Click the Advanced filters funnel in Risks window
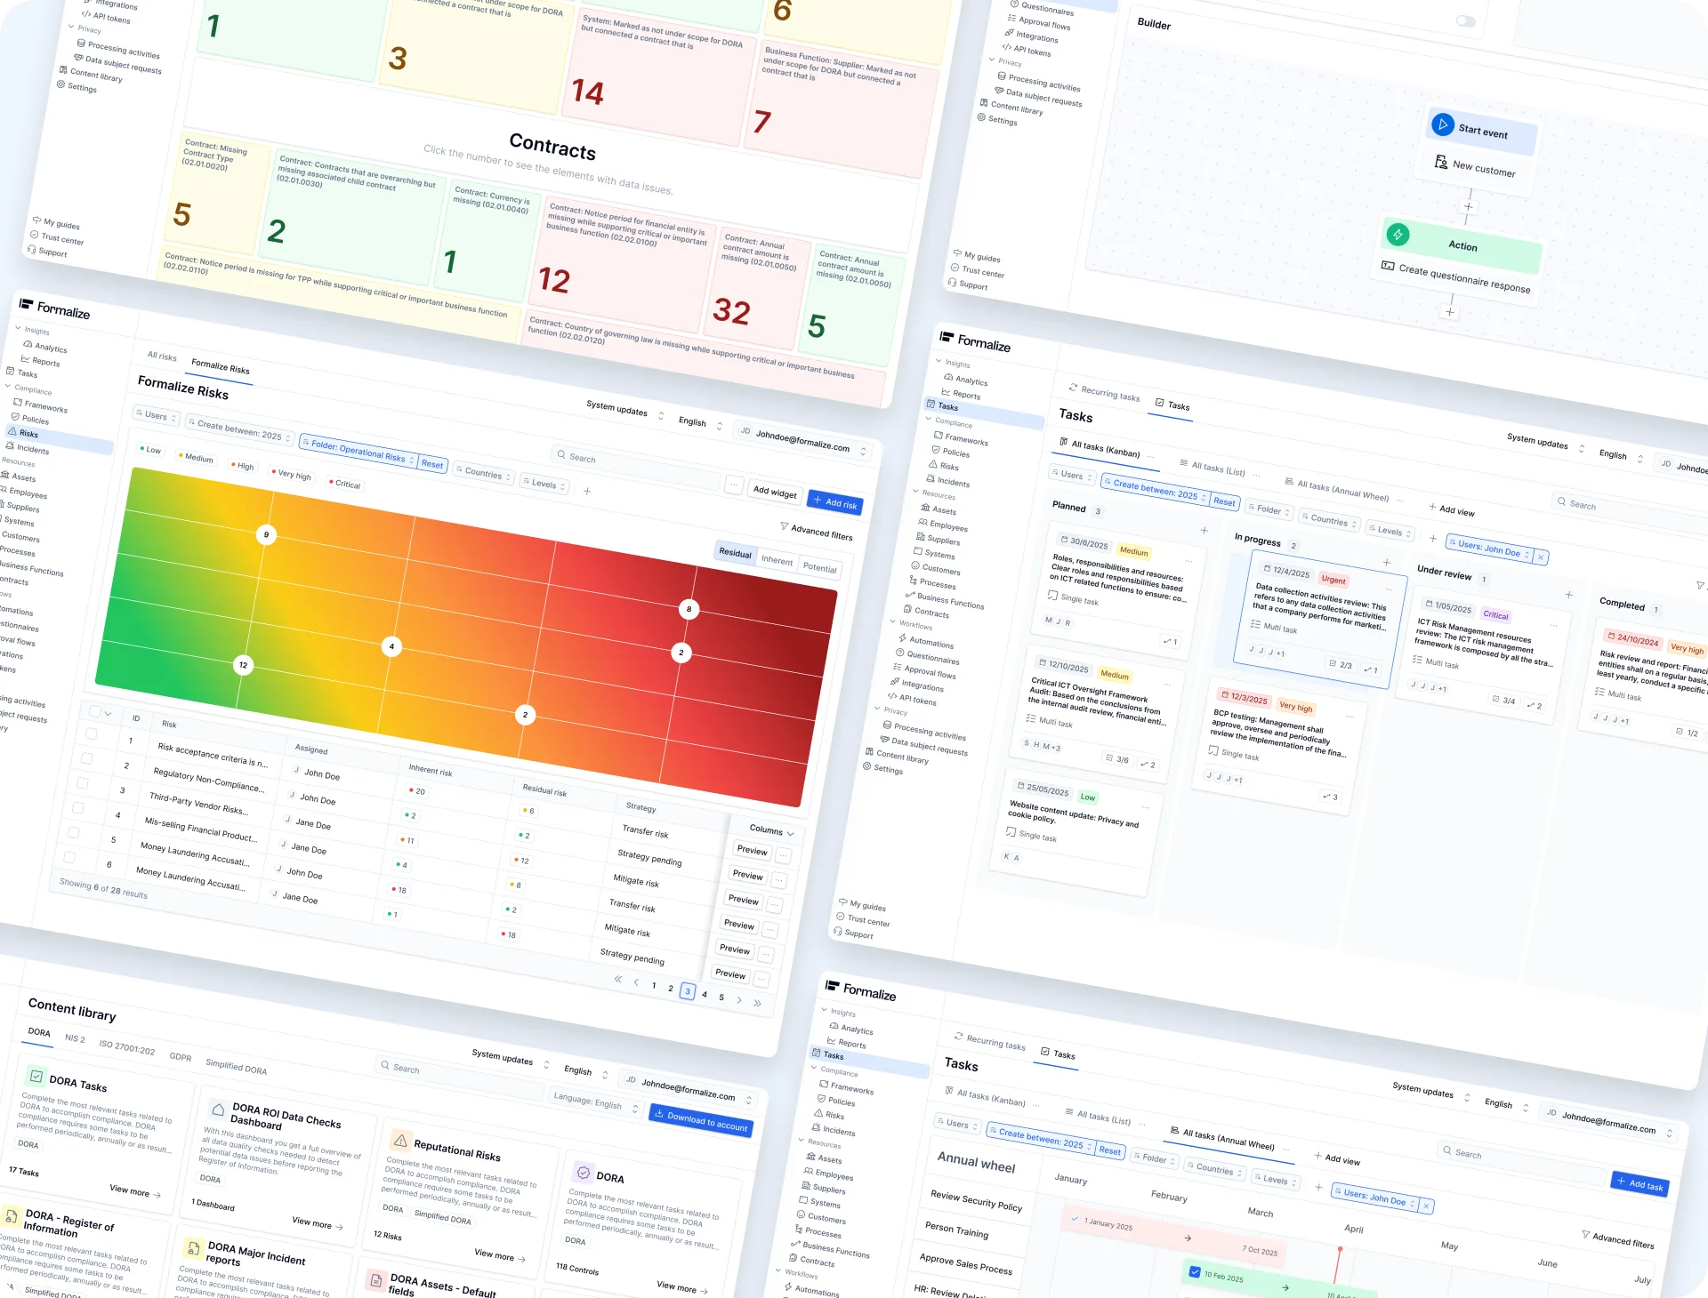1708x1298 pixels. pos(784,526)
